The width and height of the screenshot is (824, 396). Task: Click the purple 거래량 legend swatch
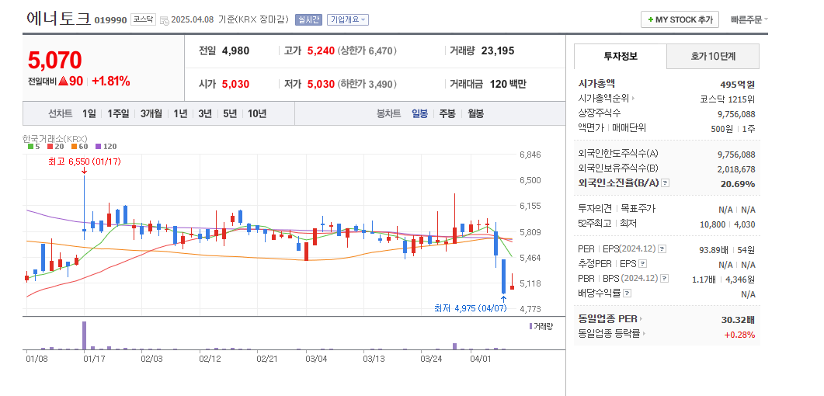[x=530, y=326]
